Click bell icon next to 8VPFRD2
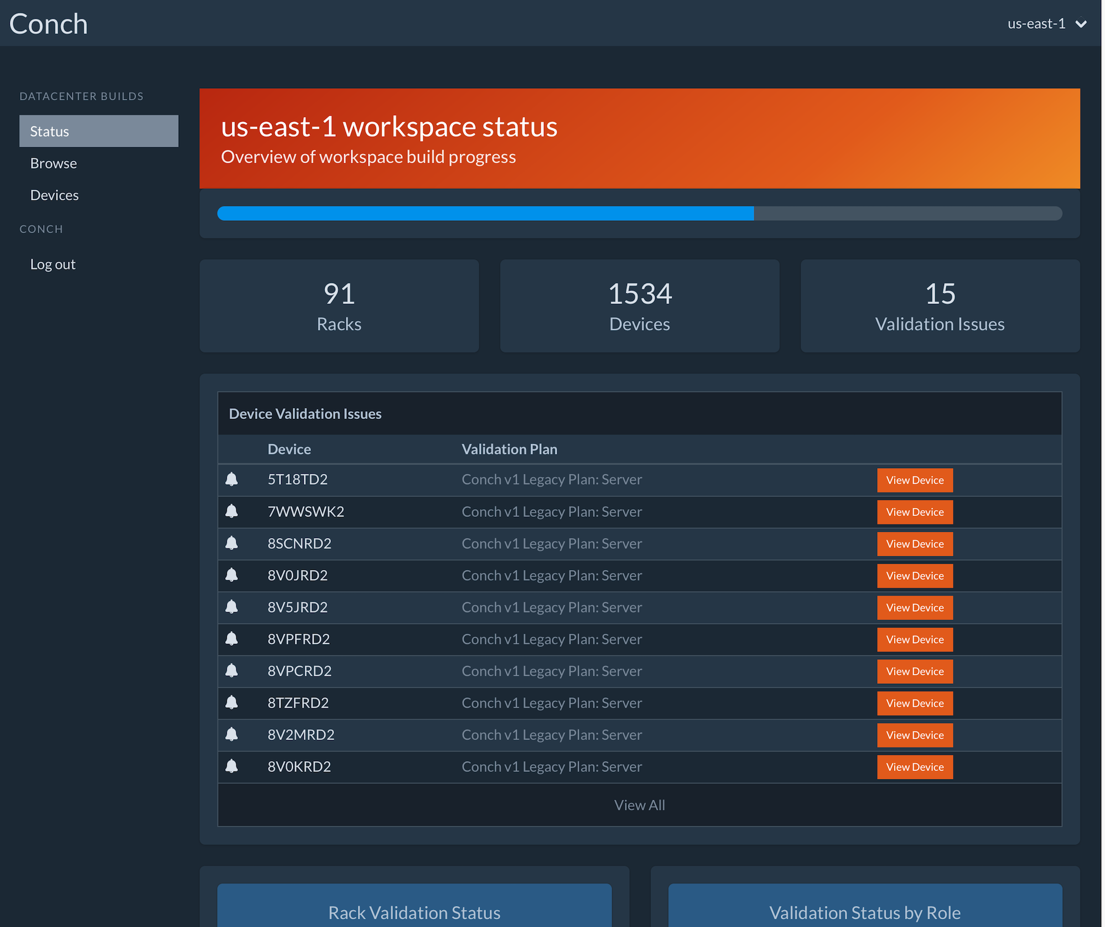The width and height of the screenshot is (1105, 927). click(x=232, y=639)
